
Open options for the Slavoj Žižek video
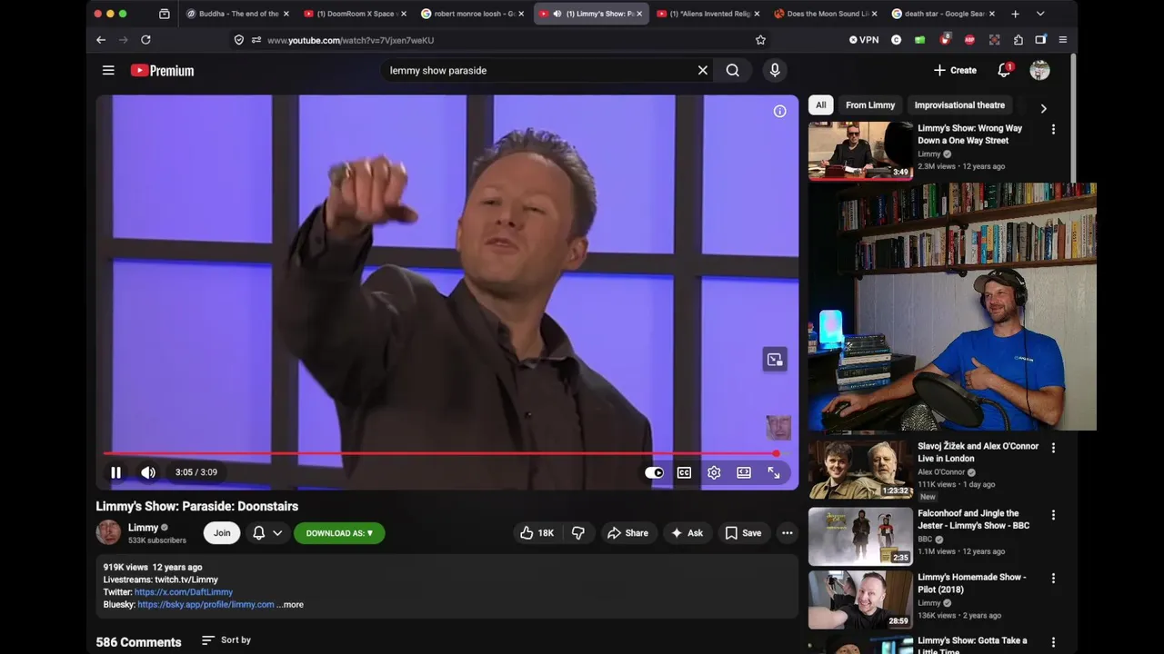(x=1053, y=448)
